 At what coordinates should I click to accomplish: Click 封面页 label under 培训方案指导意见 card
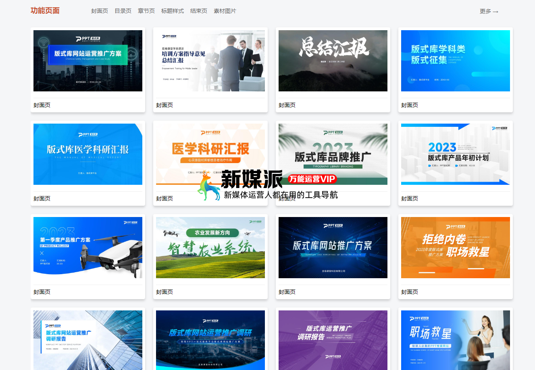click(164, 105)
